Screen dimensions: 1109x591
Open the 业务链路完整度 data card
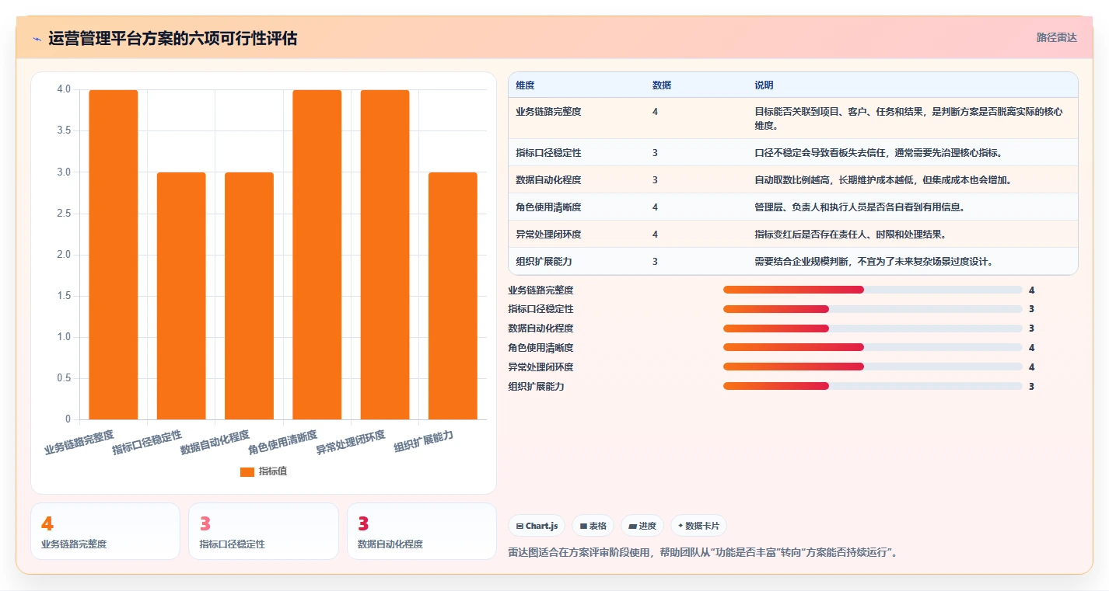tap(105, 531)
